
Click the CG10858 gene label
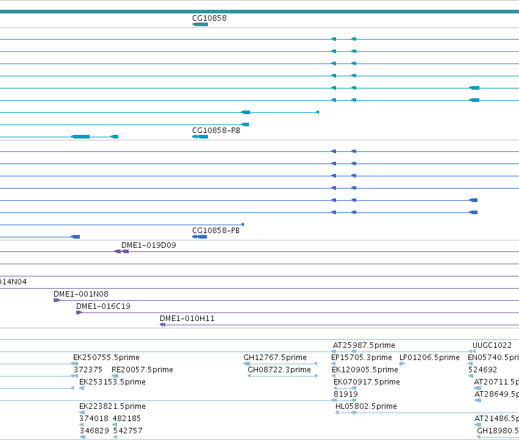pyautogui.click(x=209, y=18)
